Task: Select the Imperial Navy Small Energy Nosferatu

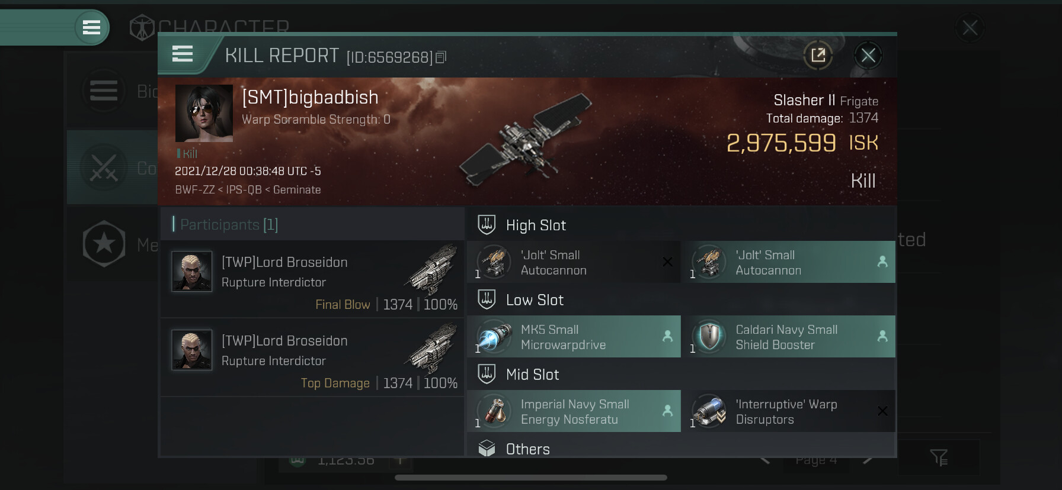Action: [x=574, y=411]
